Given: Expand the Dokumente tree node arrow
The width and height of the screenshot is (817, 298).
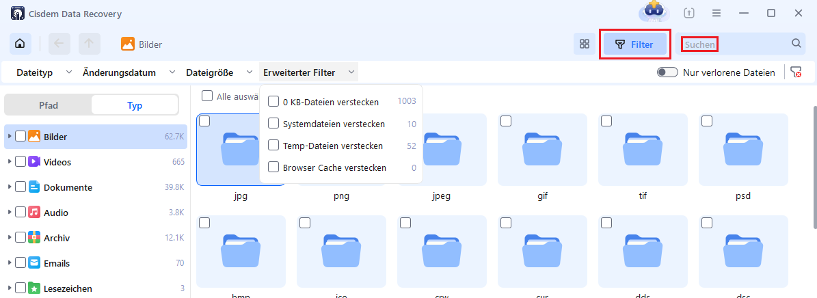Looking at the screenshot, I should click(x=10, y=187).
